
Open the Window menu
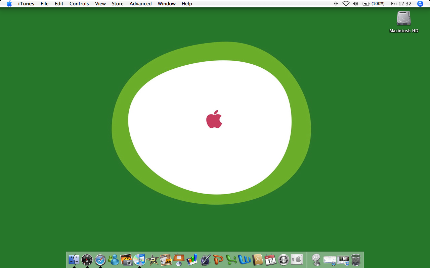coord(167,4)
